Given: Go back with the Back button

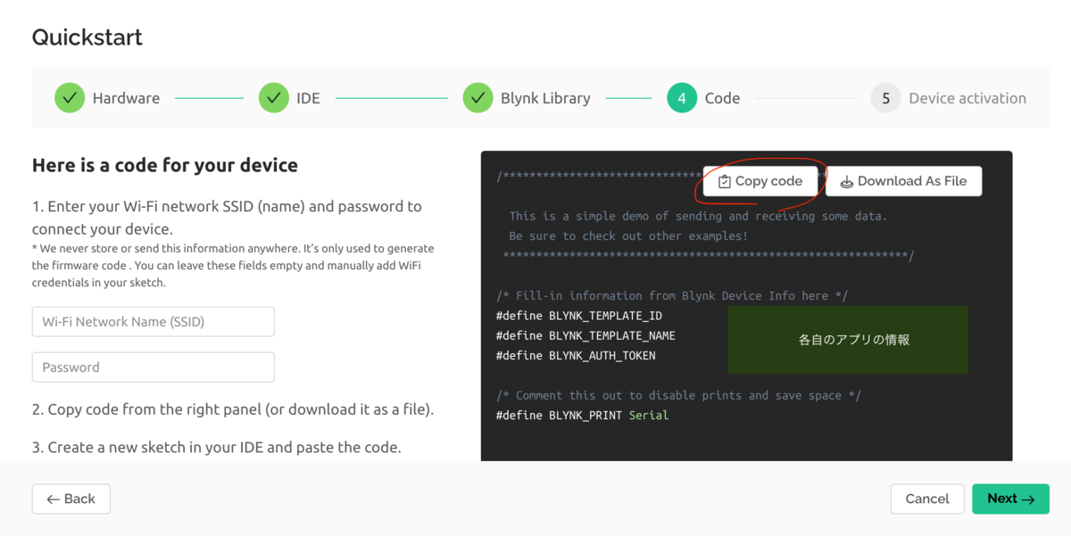Looking at the screenshot, I should tap(71, 499).
